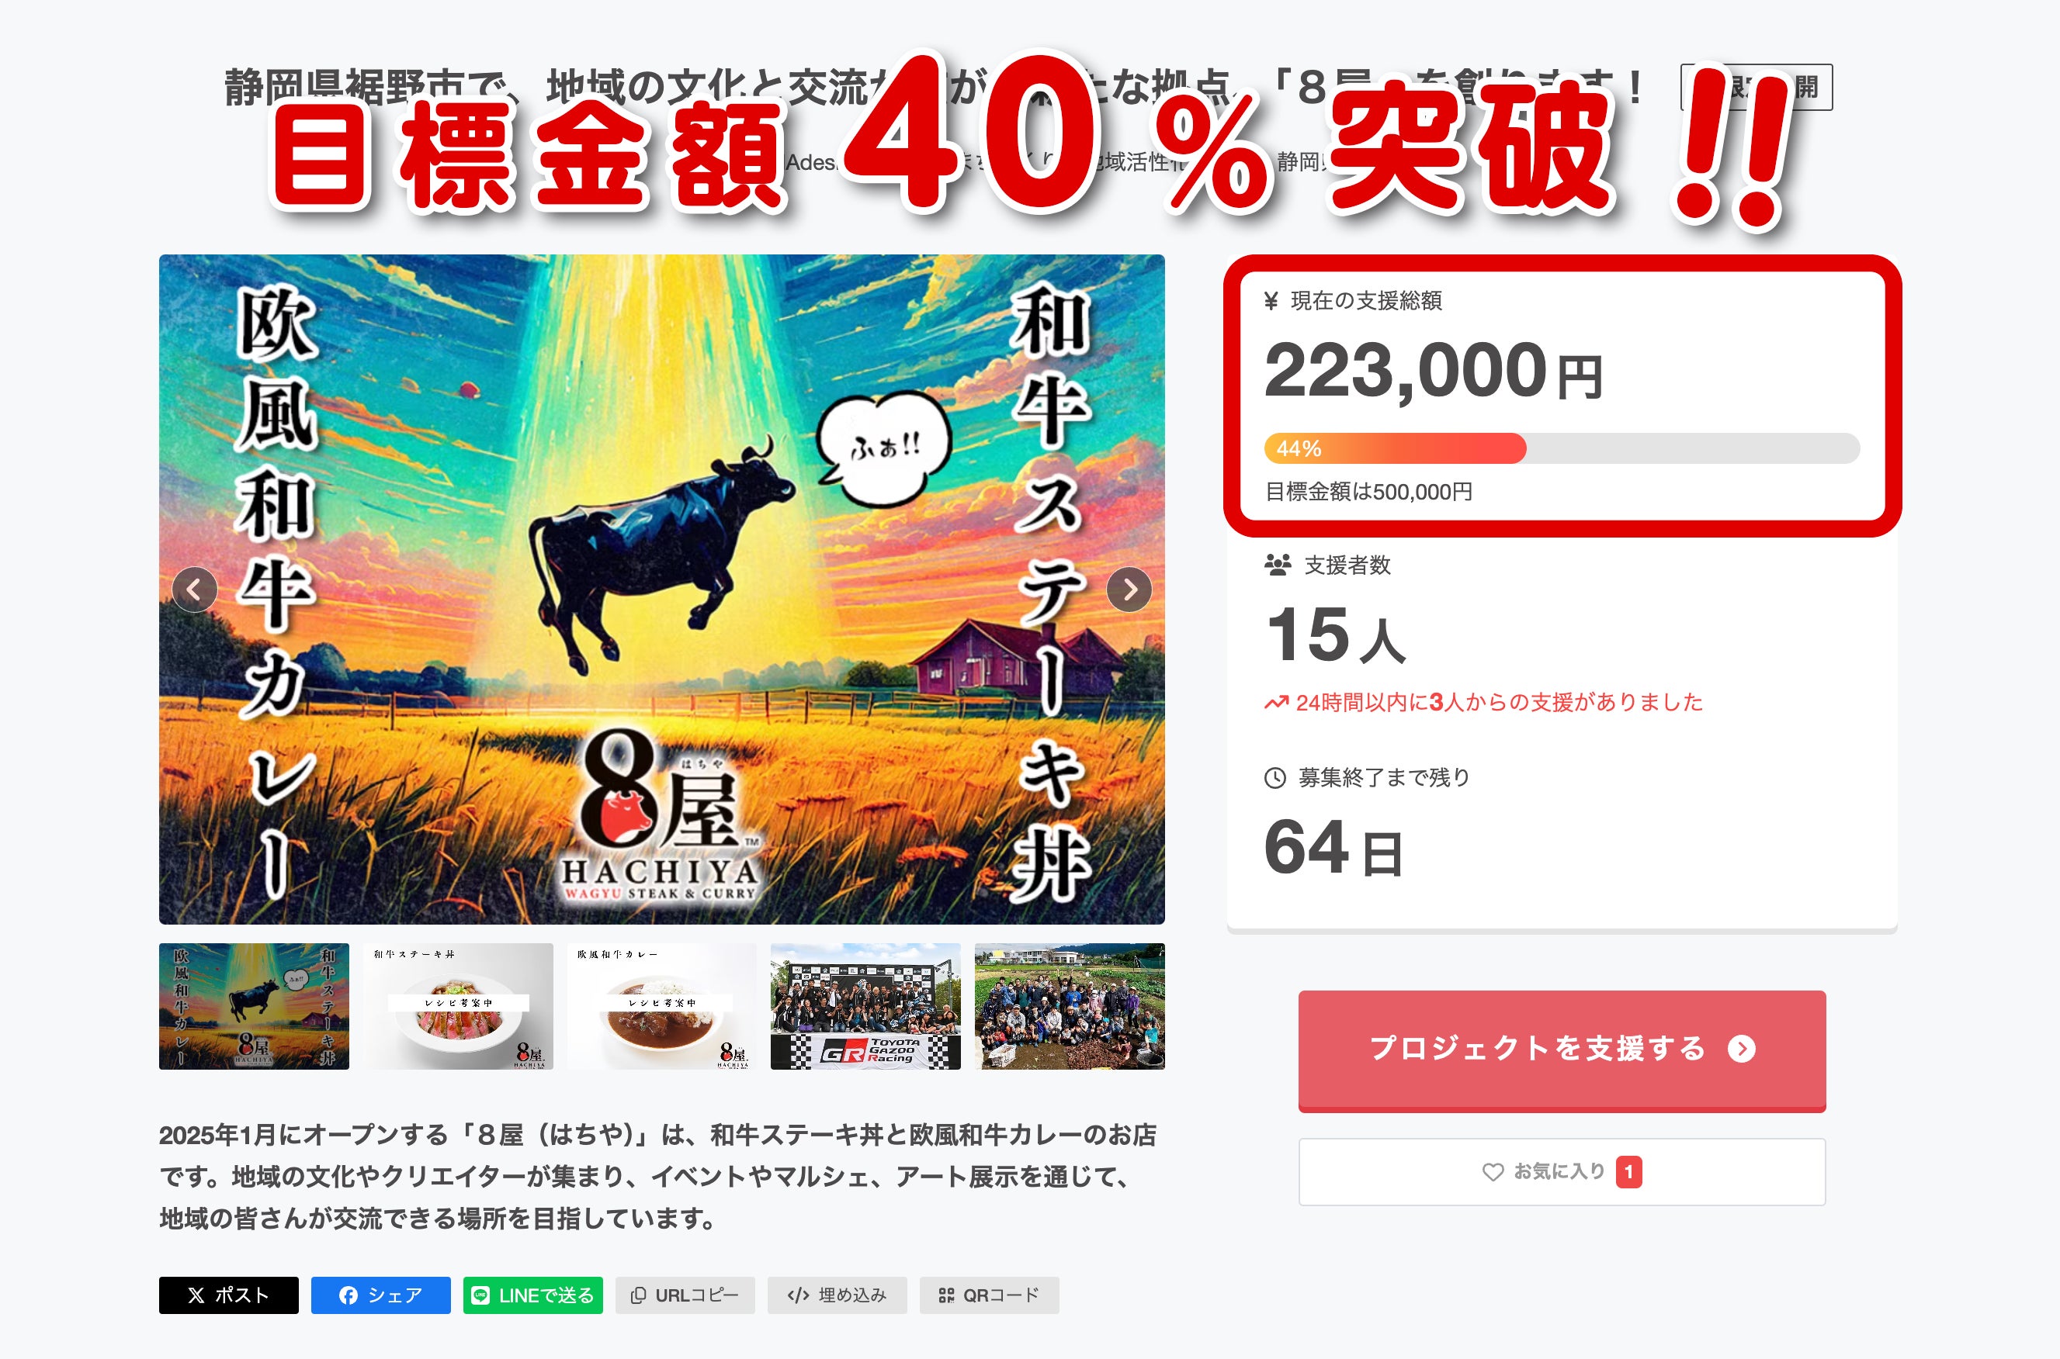
Task: Share on Facebook with シェア button
Action: tap(380, 1295)
